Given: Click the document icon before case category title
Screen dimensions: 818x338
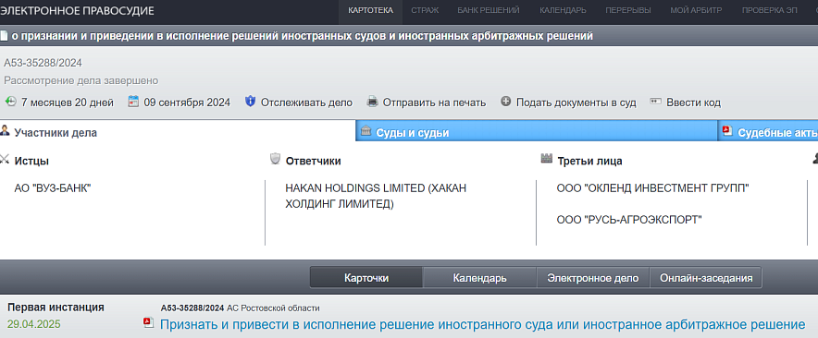Looking at the screenshot, I should point(5,36).
